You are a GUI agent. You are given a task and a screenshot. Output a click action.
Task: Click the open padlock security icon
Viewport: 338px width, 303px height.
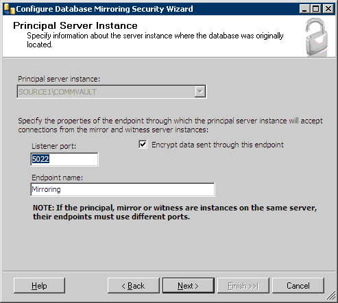click(317, 37)
